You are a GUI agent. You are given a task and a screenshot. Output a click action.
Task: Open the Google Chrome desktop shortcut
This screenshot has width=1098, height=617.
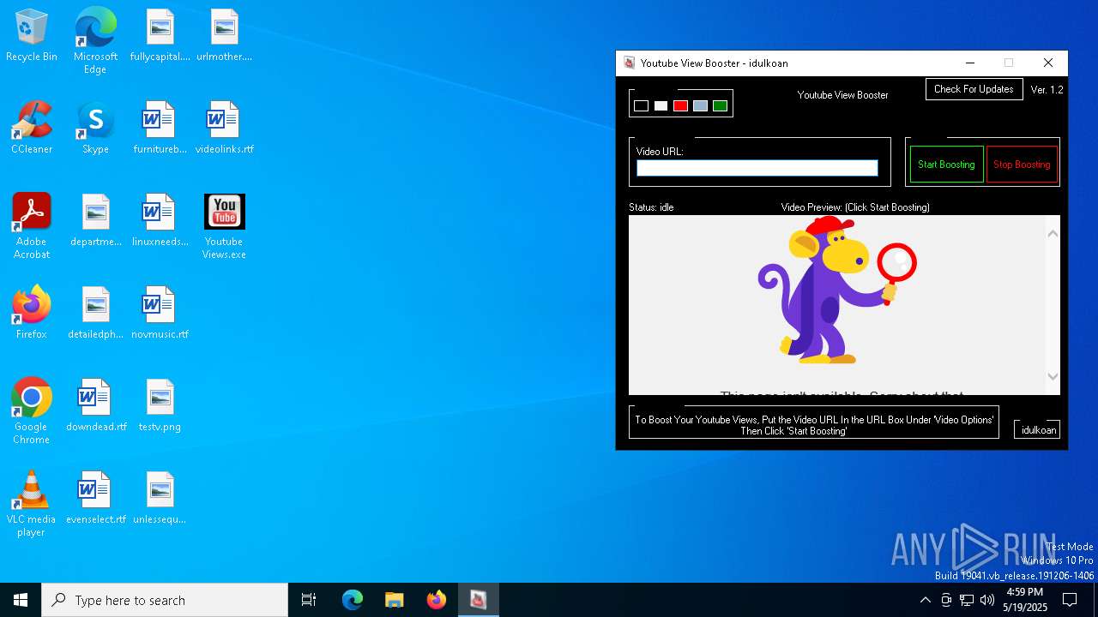click(x=32, y=411)
